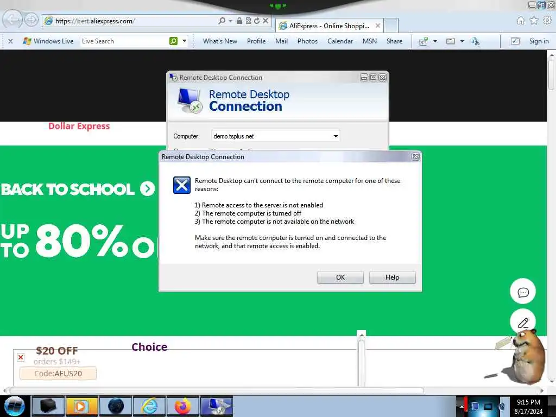Screen dimensions: 556x417
Task: Open the Windows Start button
Action: coord(15,406)
